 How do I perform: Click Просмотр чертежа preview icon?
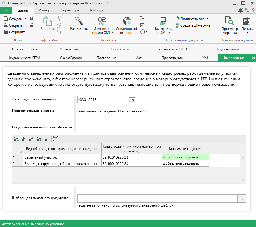coord(230,21)
